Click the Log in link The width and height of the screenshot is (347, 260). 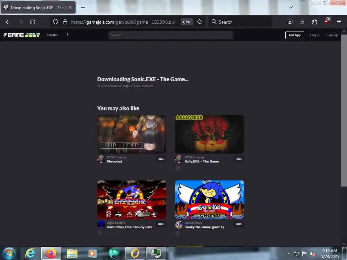[315, 35]
